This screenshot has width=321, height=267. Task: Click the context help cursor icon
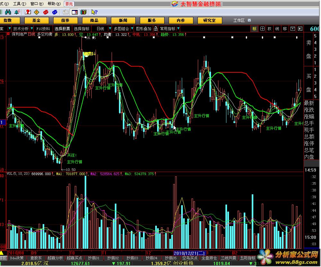(94, 12)
